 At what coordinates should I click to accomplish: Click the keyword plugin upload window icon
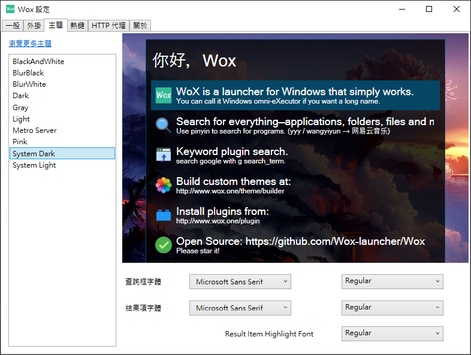164,155
